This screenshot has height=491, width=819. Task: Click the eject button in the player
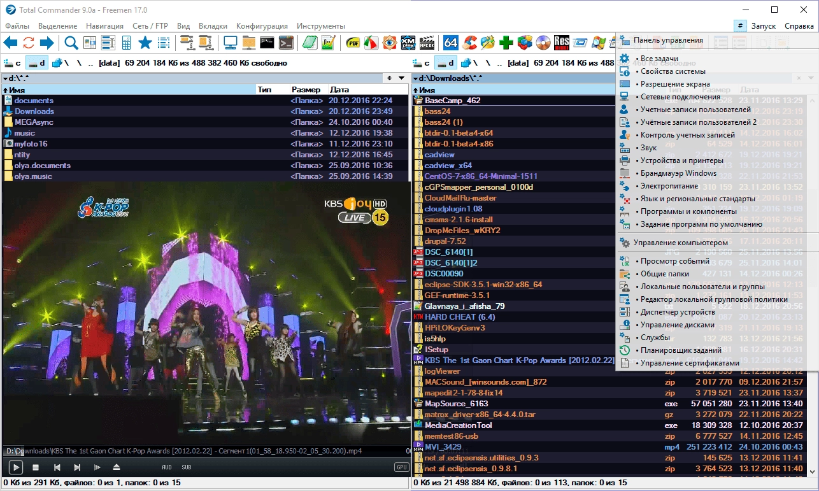[x=117, y=467]
